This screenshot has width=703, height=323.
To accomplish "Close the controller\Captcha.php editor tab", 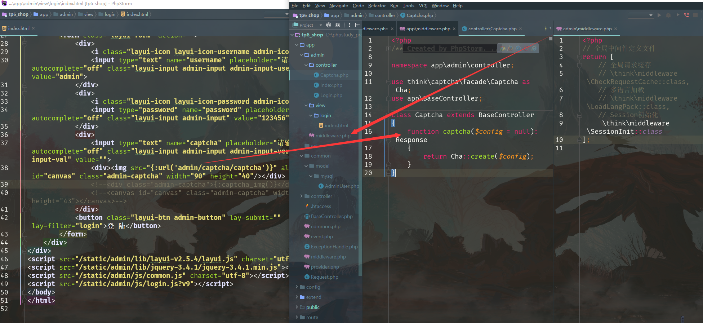I will [520, 29].
